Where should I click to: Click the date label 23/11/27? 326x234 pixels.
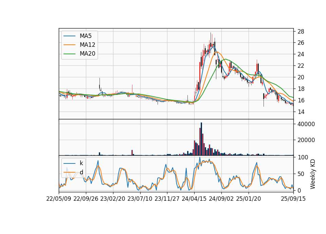(167, 199)
